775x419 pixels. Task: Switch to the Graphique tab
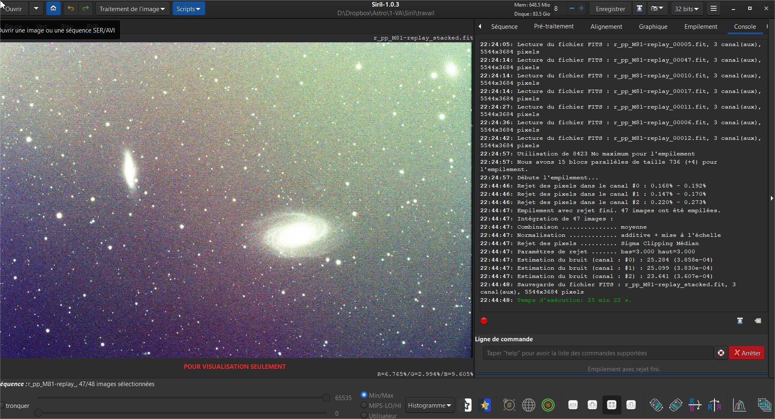click(653, 26)
